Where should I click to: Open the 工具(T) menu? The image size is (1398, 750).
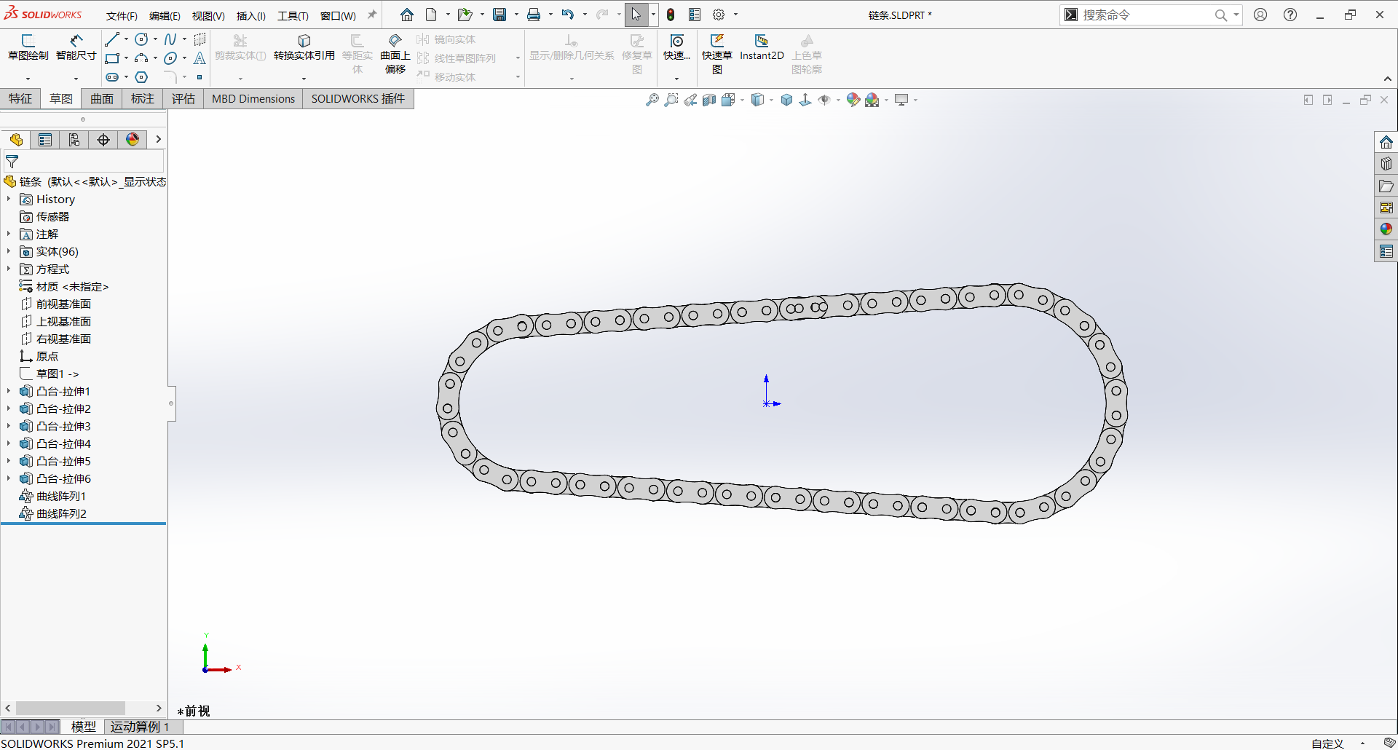pos(293,15)
